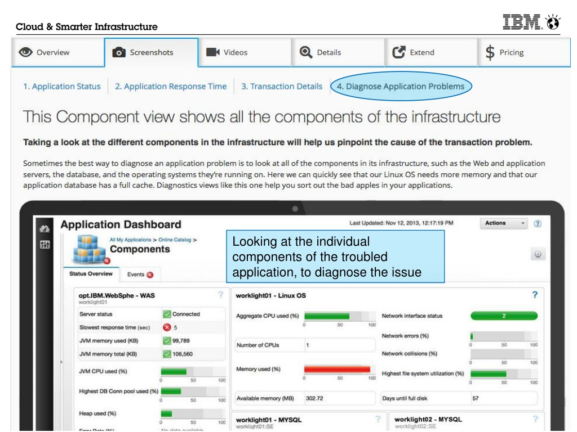
Task: Click the green Connected status checkmark
Action: click(x=167, y=314)
